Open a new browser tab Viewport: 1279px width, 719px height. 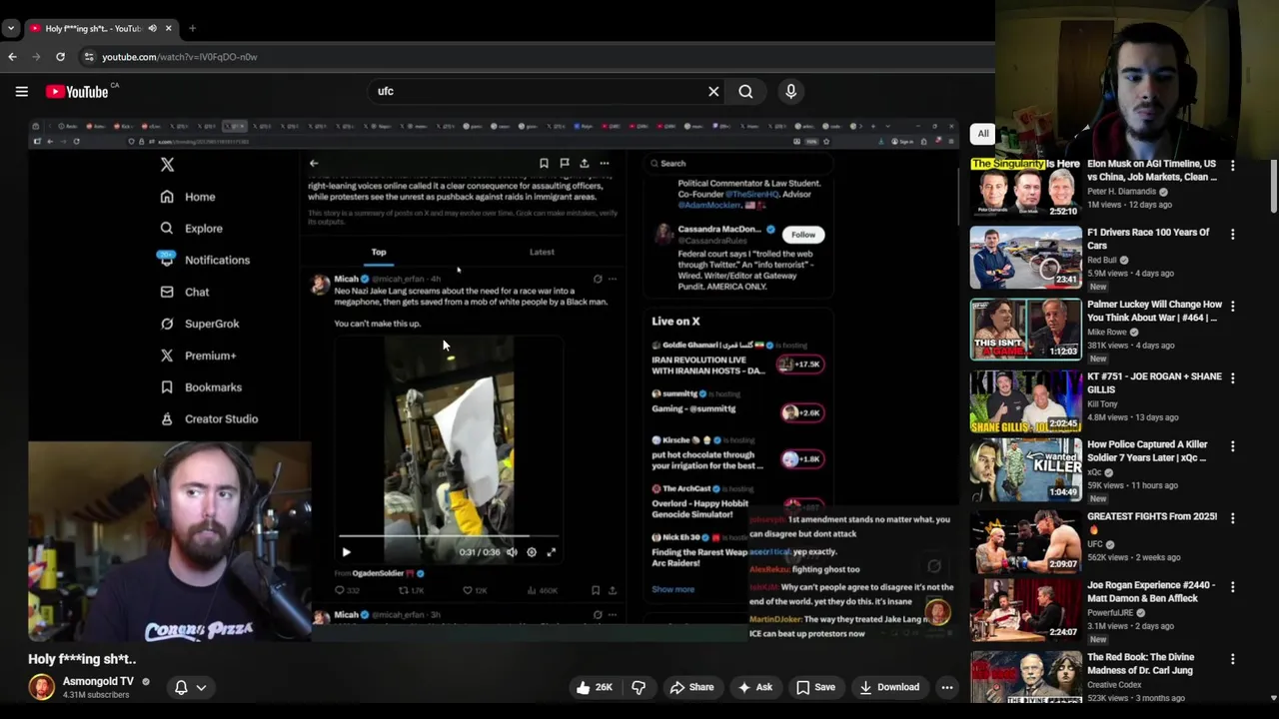point(192,28)
